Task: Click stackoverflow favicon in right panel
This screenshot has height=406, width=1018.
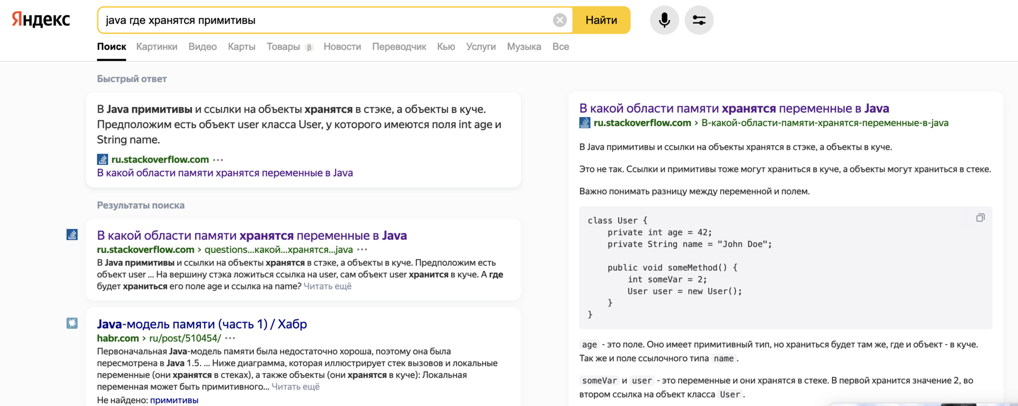Action: pyautogui.click(x=585, y=123)
